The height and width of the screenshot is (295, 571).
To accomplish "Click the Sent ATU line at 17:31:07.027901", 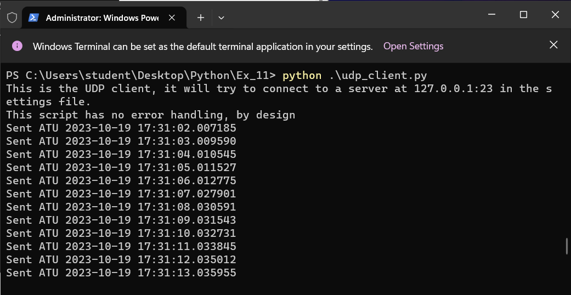I will point(121,194).
